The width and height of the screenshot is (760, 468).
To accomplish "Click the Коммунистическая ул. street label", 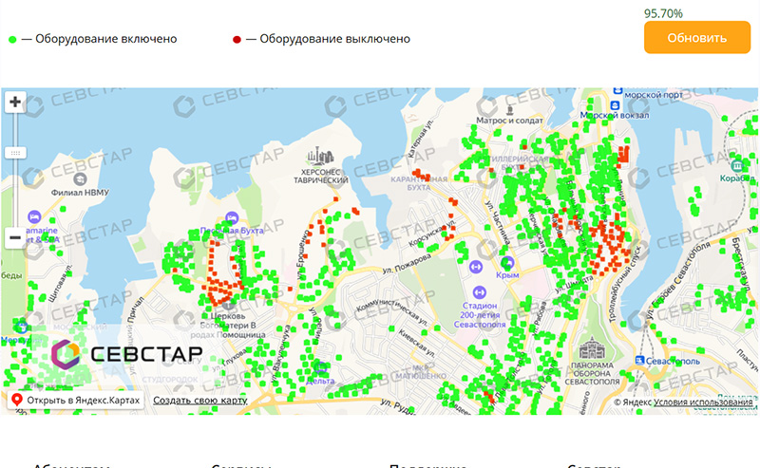I will click(392, 311).
